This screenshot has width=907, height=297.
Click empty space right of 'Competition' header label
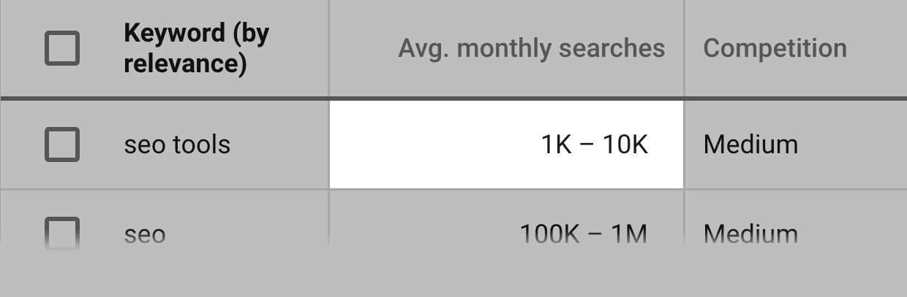[876, 48]
